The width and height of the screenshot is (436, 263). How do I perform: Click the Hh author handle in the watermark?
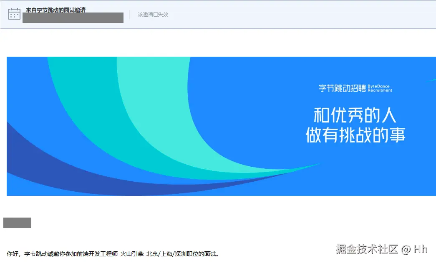tap(420, 249)
